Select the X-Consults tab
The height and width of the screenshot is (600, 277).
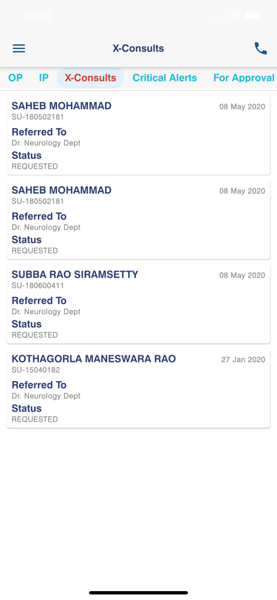click(91, 77)
